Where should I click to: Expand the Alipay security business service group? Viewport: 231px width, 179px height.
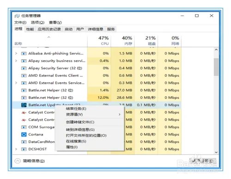point(16,61)
